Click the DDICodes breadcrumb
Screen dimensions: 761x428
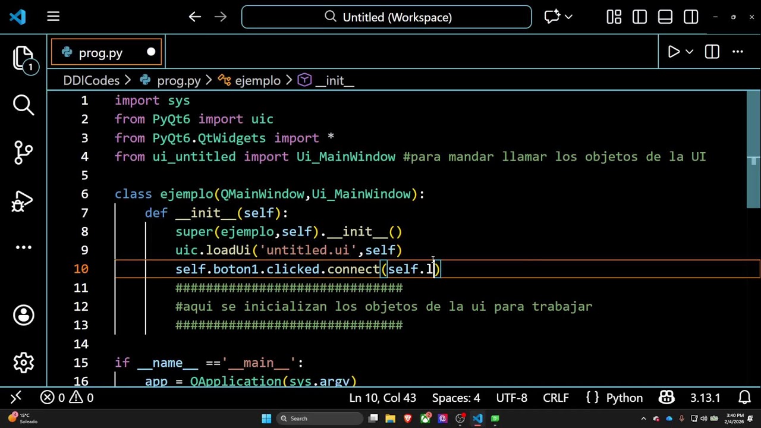(x=92, y=80)
